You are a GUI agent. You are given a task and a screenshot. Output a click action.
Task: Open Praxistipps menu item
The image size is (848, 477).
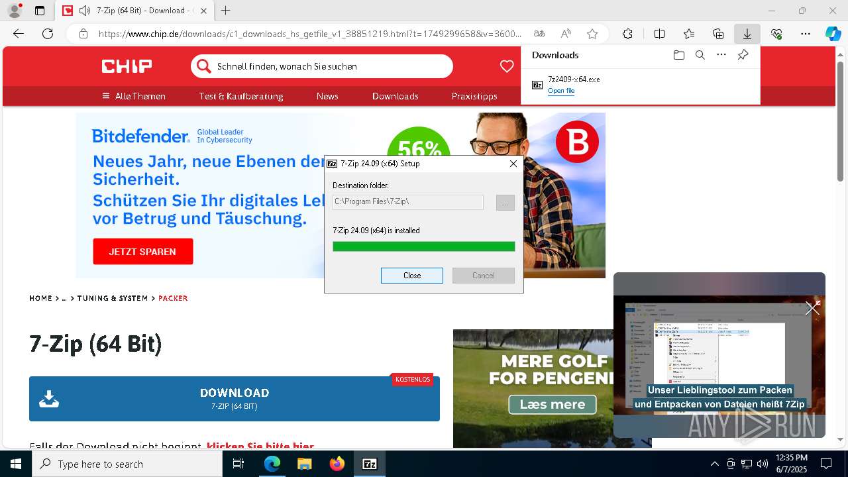coord(474,96)
